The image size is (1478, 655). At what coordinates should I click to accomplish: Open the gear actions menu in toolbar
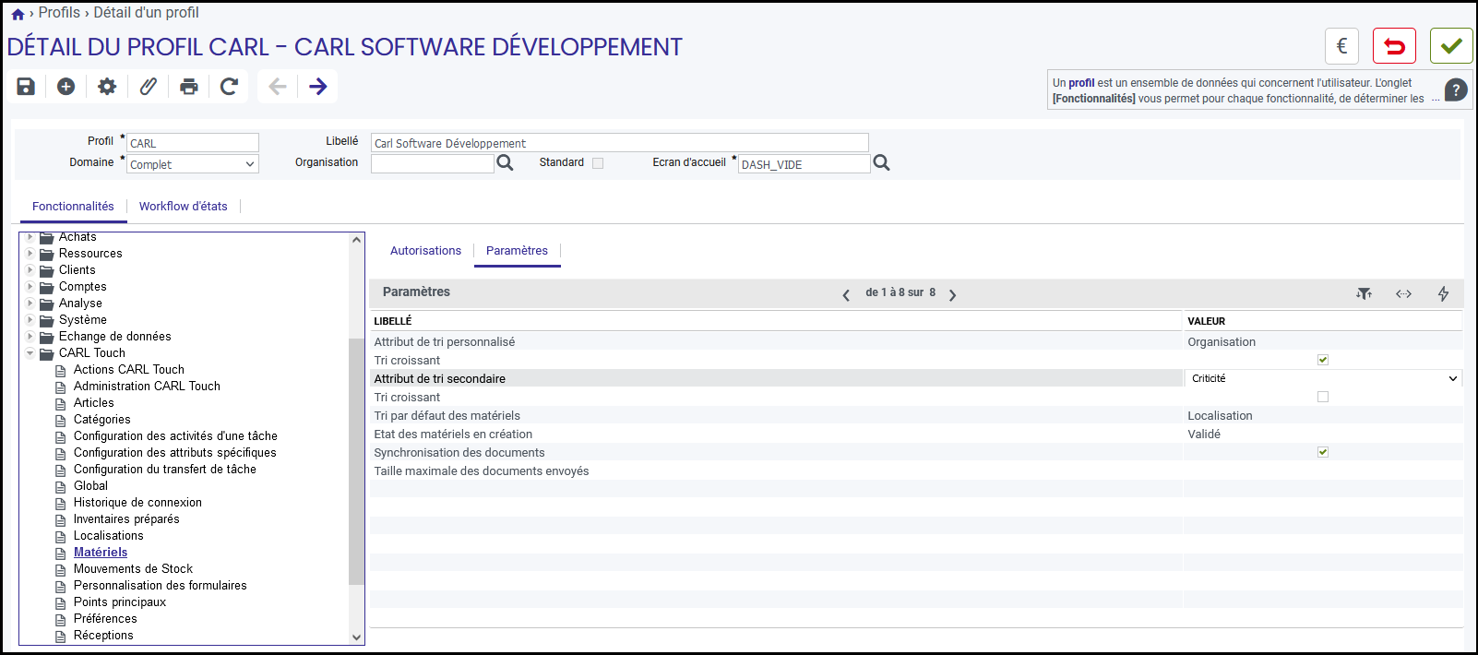click(x=107, y=87)
